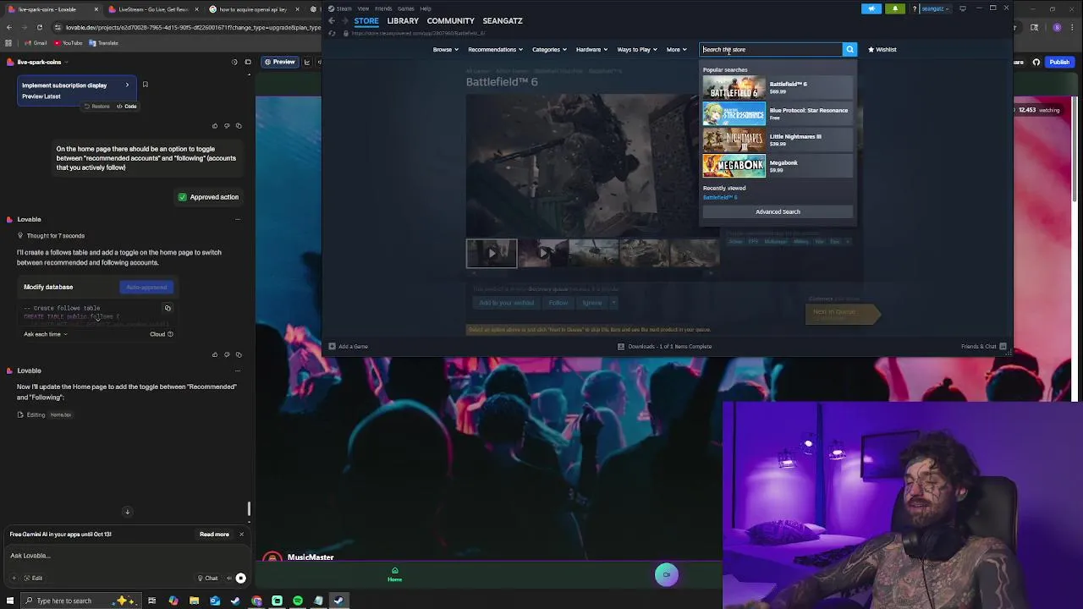
Task: Click Publish button in Lovable
Action: coord(1059,62)
